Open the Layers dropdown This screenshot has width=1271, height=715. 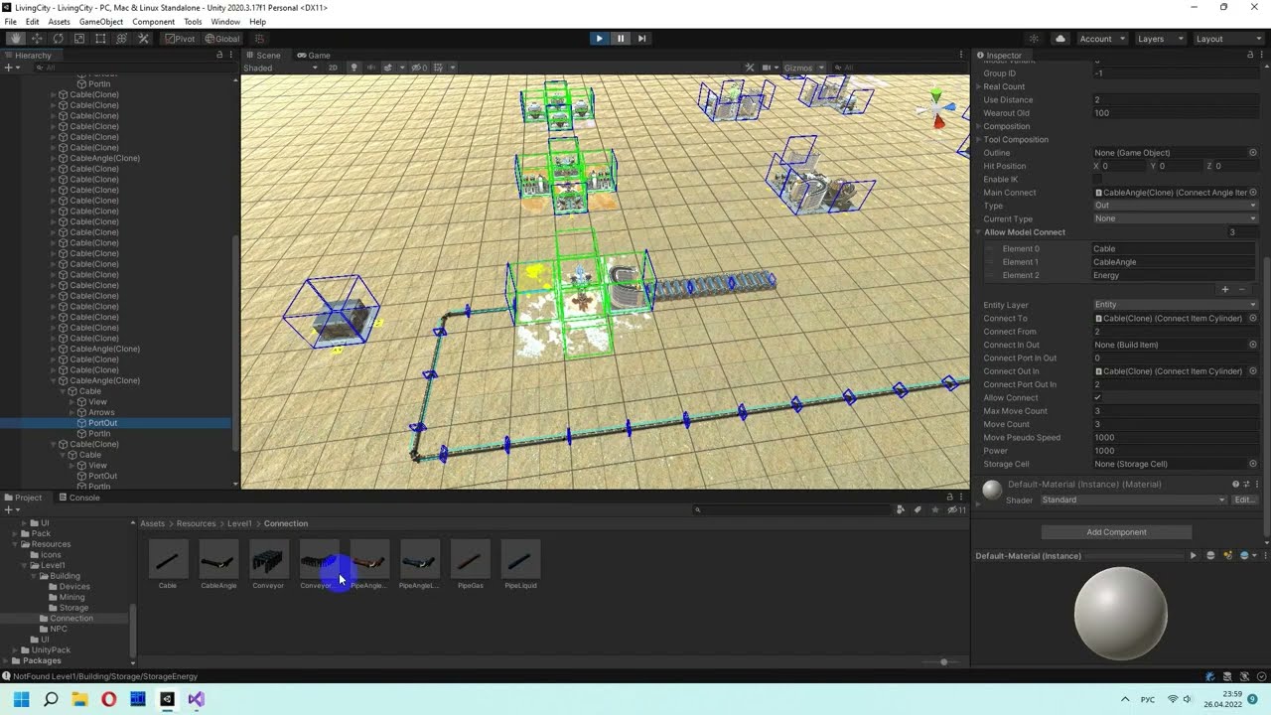coord(1158,39)
